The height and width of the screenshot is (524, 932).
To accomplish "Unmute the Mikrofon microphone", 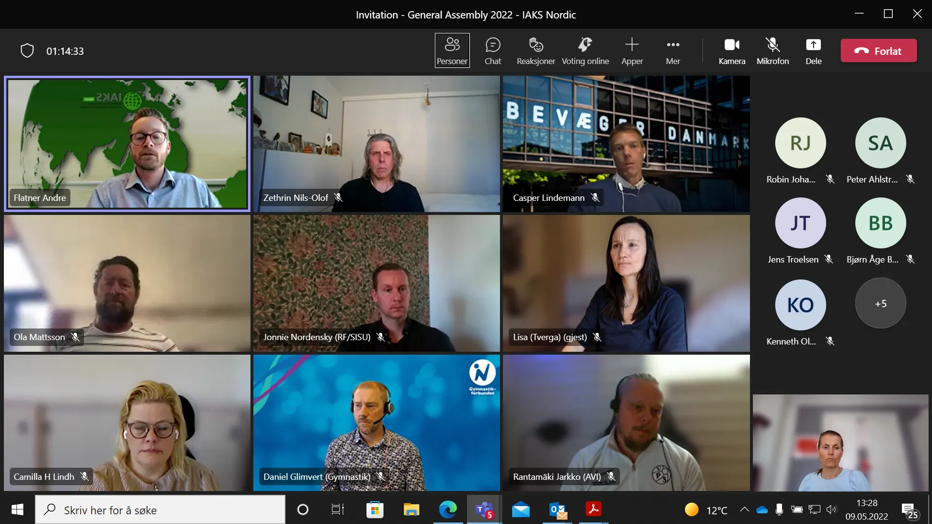I will pos(772,50).
